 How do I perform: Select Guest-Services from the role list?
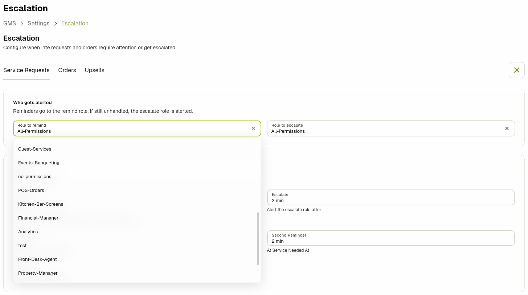pyautogui.click(x=137, y=149)
